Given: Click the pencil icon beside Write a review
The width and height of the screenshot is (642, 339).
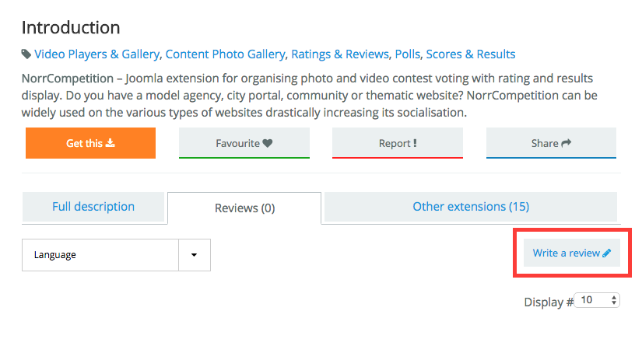Looking at the screenshot, I should pos(607,253).
